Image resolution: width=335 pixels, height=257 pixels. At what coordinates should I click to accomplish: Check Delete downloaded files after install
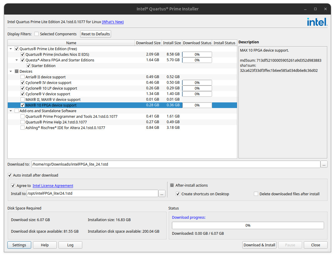(256, 194)
